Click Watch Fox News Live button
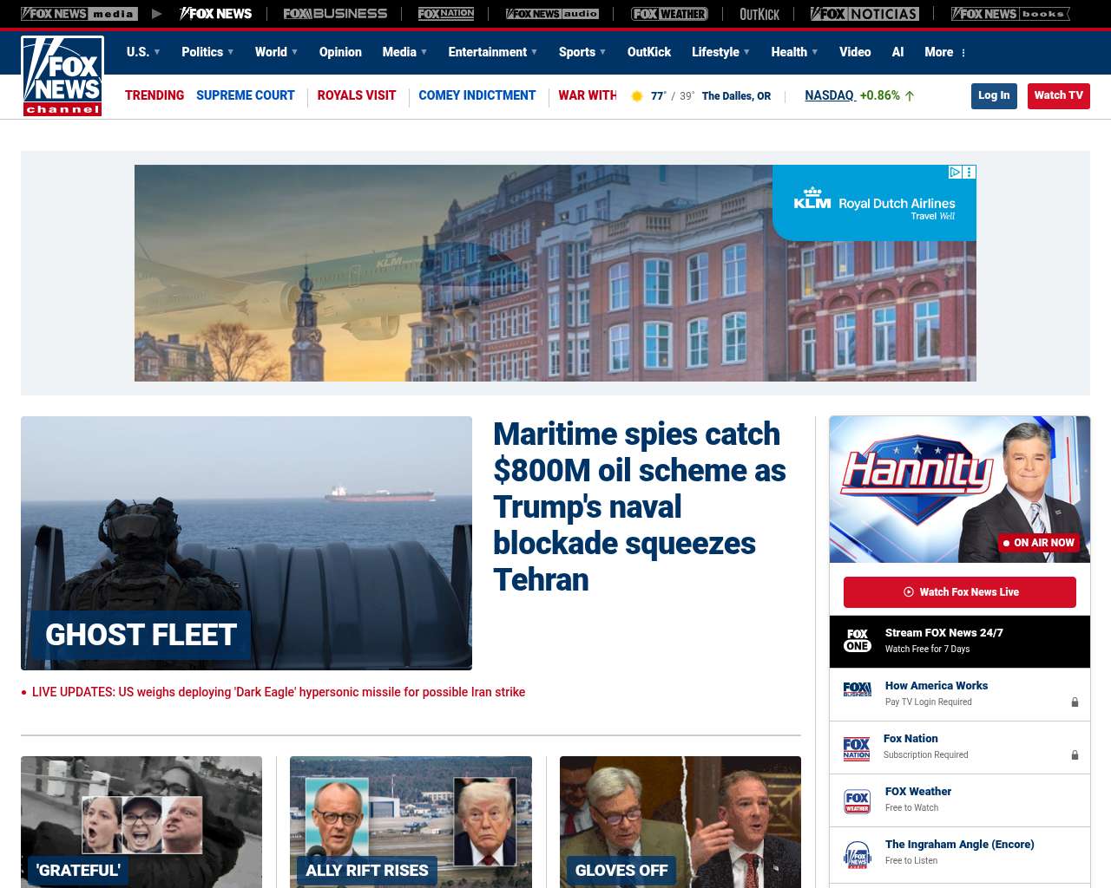The image size is (1111, 888). pyautogui.click(x=959, y=592)
